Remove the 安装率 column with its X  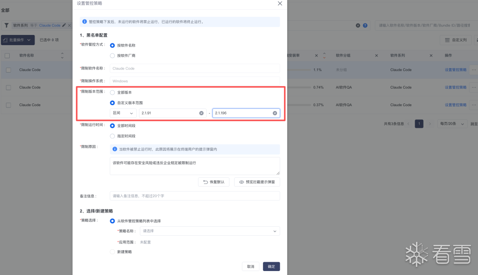316,55
